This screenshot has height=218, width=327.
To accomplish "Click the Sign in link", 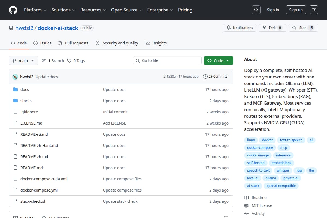I will 273,10.
